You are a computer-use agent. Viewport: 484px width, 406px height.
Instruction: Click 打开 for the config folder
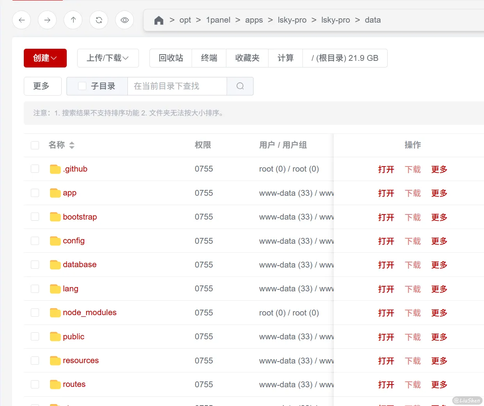click(x=386, y=241)
